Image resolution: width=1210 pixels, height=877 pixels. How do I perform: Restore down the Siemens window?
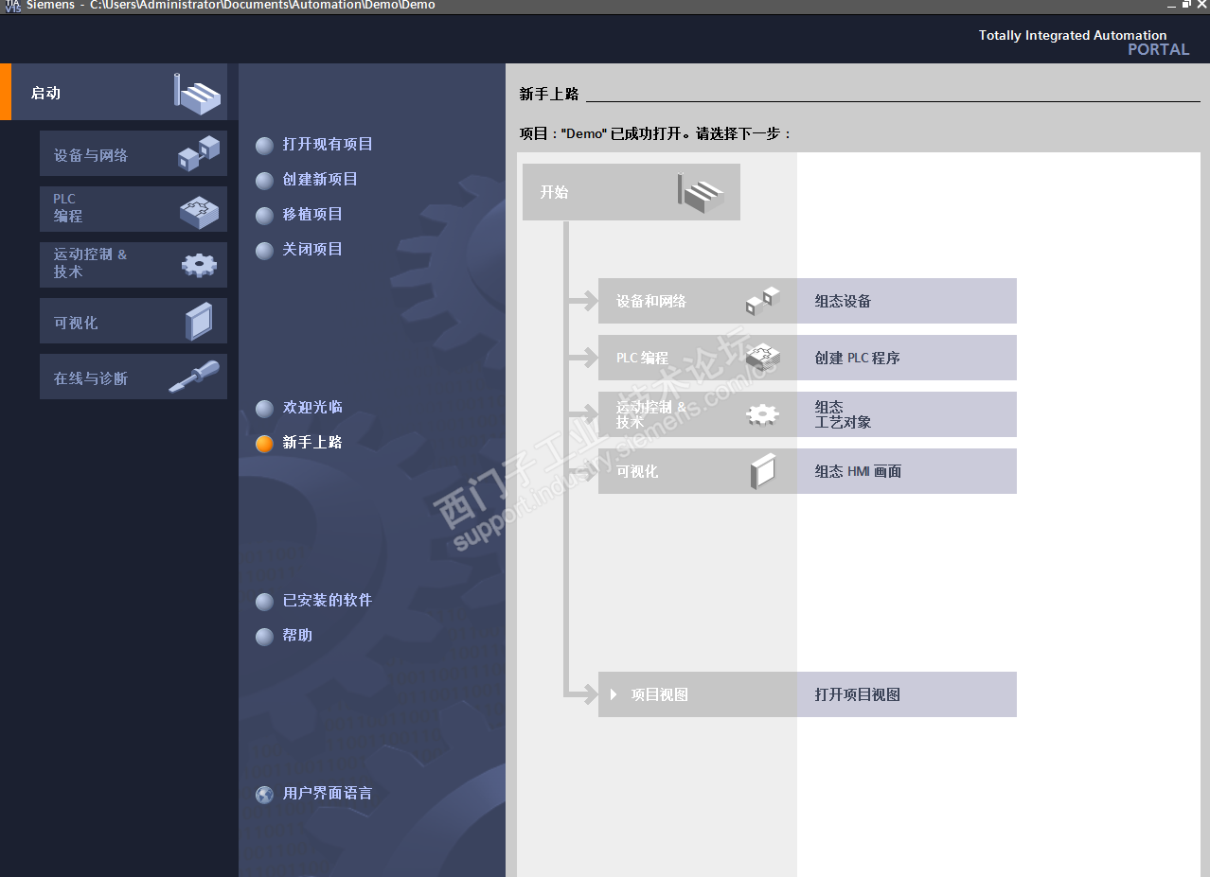1186,6
